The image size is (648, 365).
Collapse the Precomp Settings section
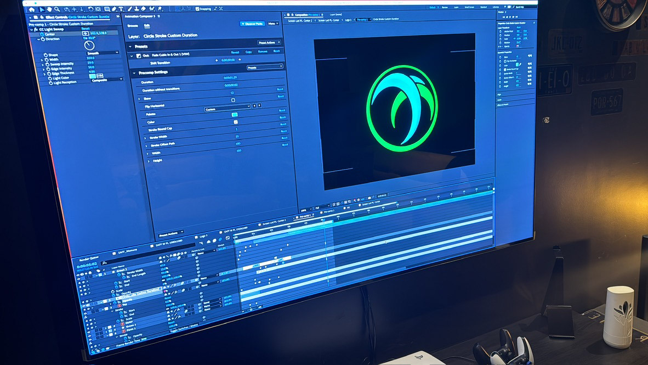(134, 73)
